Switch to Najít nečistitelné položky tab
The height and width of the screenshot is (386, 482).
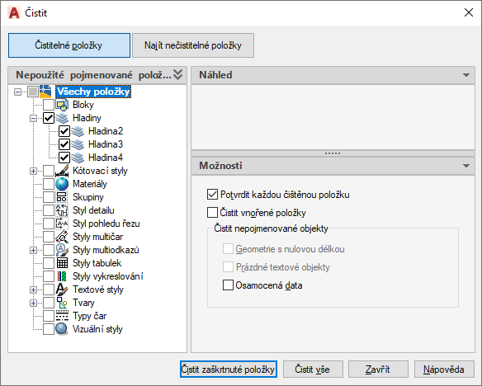tap(193, 45)
